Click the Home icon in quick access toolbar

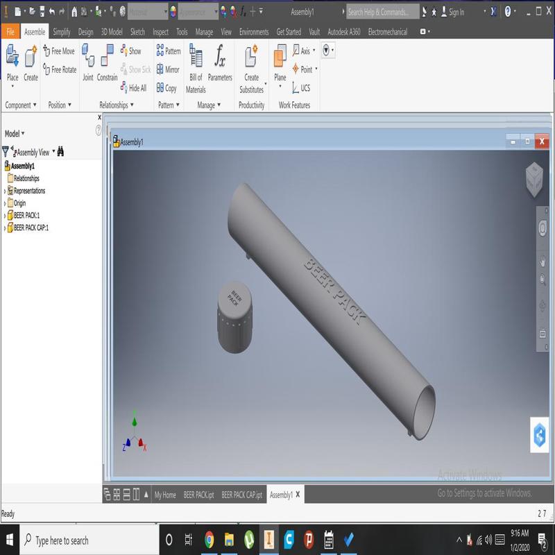point(74,12)
